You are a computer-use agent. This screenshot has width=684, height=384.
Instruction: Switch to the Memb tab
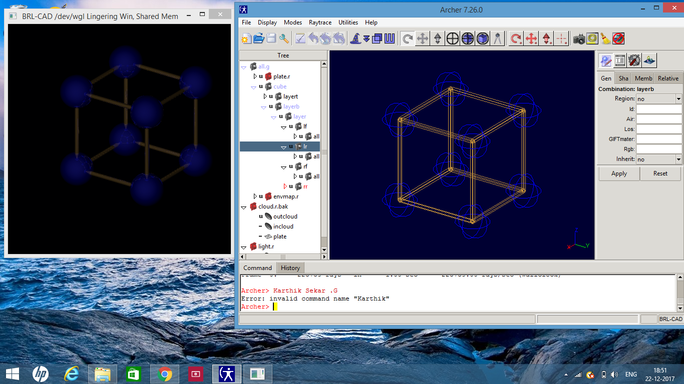643,78
